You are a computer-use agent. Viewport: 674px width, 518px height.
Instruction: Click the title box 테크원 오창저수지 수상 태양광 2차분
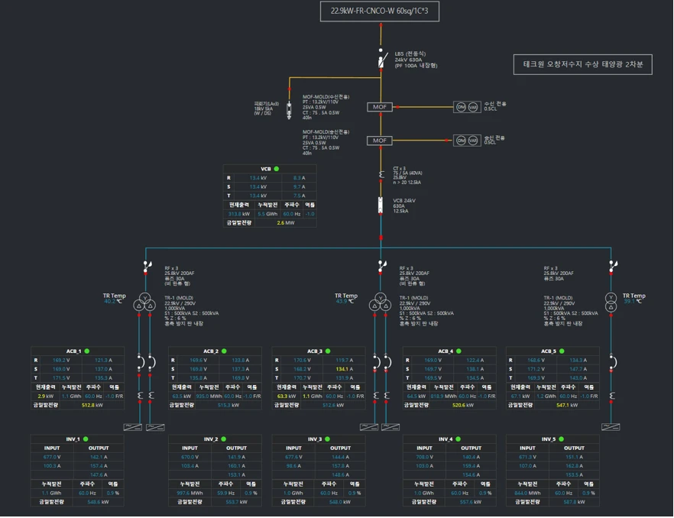(583, 64)
